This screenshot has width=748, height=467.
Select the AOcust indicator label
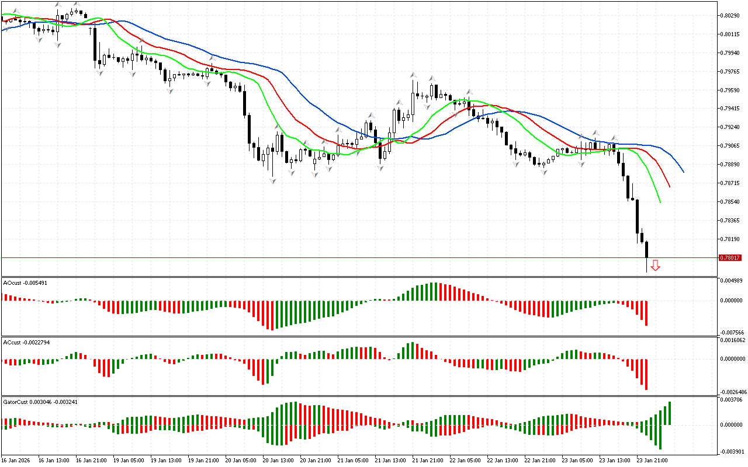pyautogui.click(x=25, y=283)
